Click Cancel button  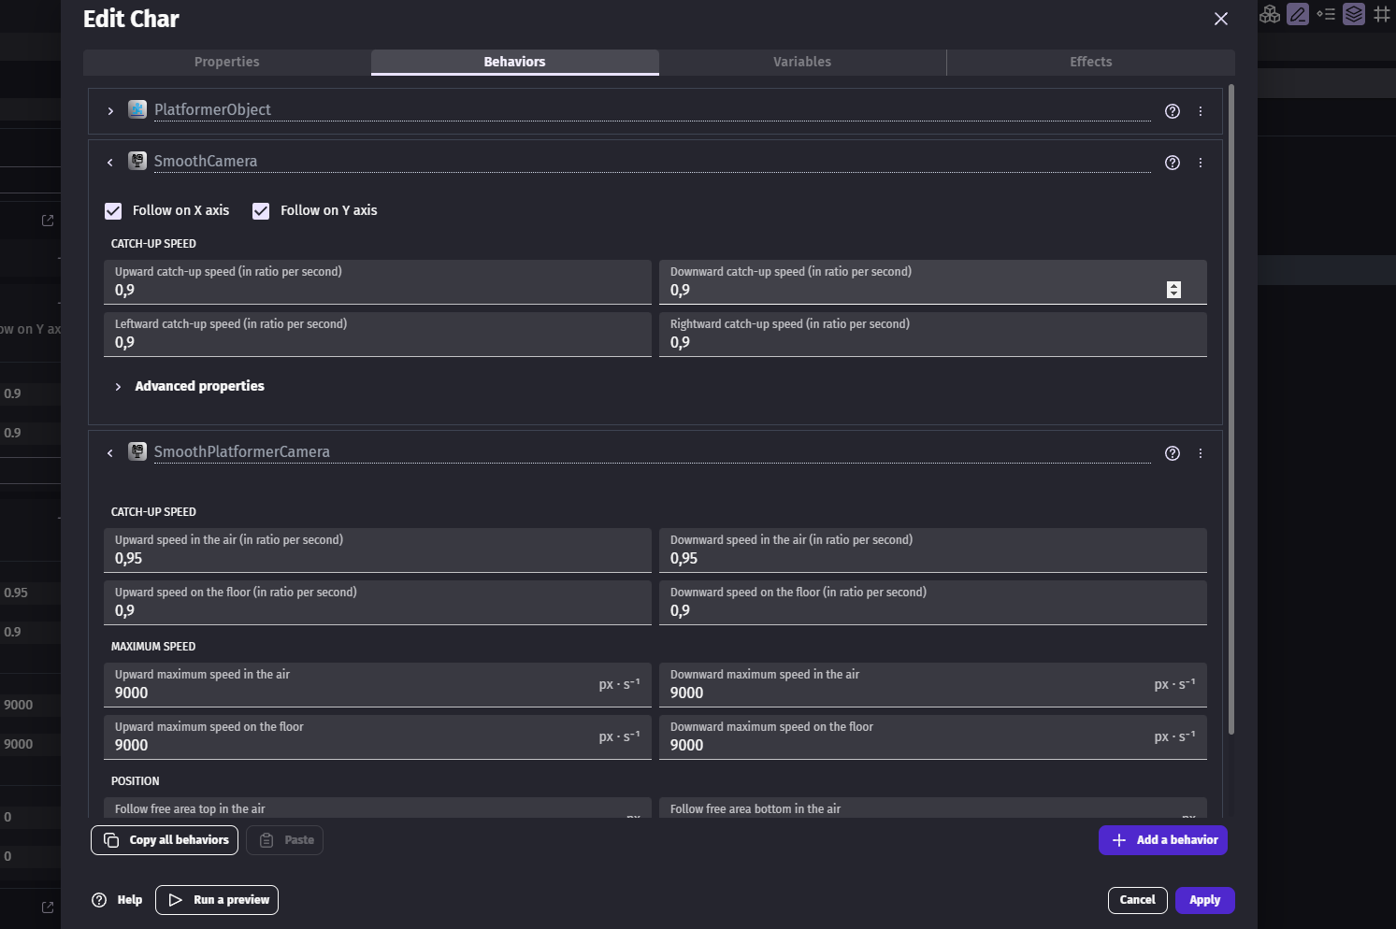pos(1138,900)
